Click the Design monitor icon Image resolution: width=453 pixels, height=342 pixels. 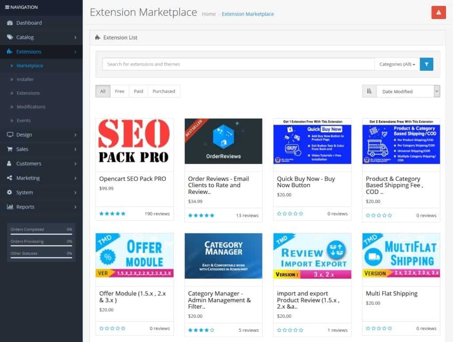10,134
